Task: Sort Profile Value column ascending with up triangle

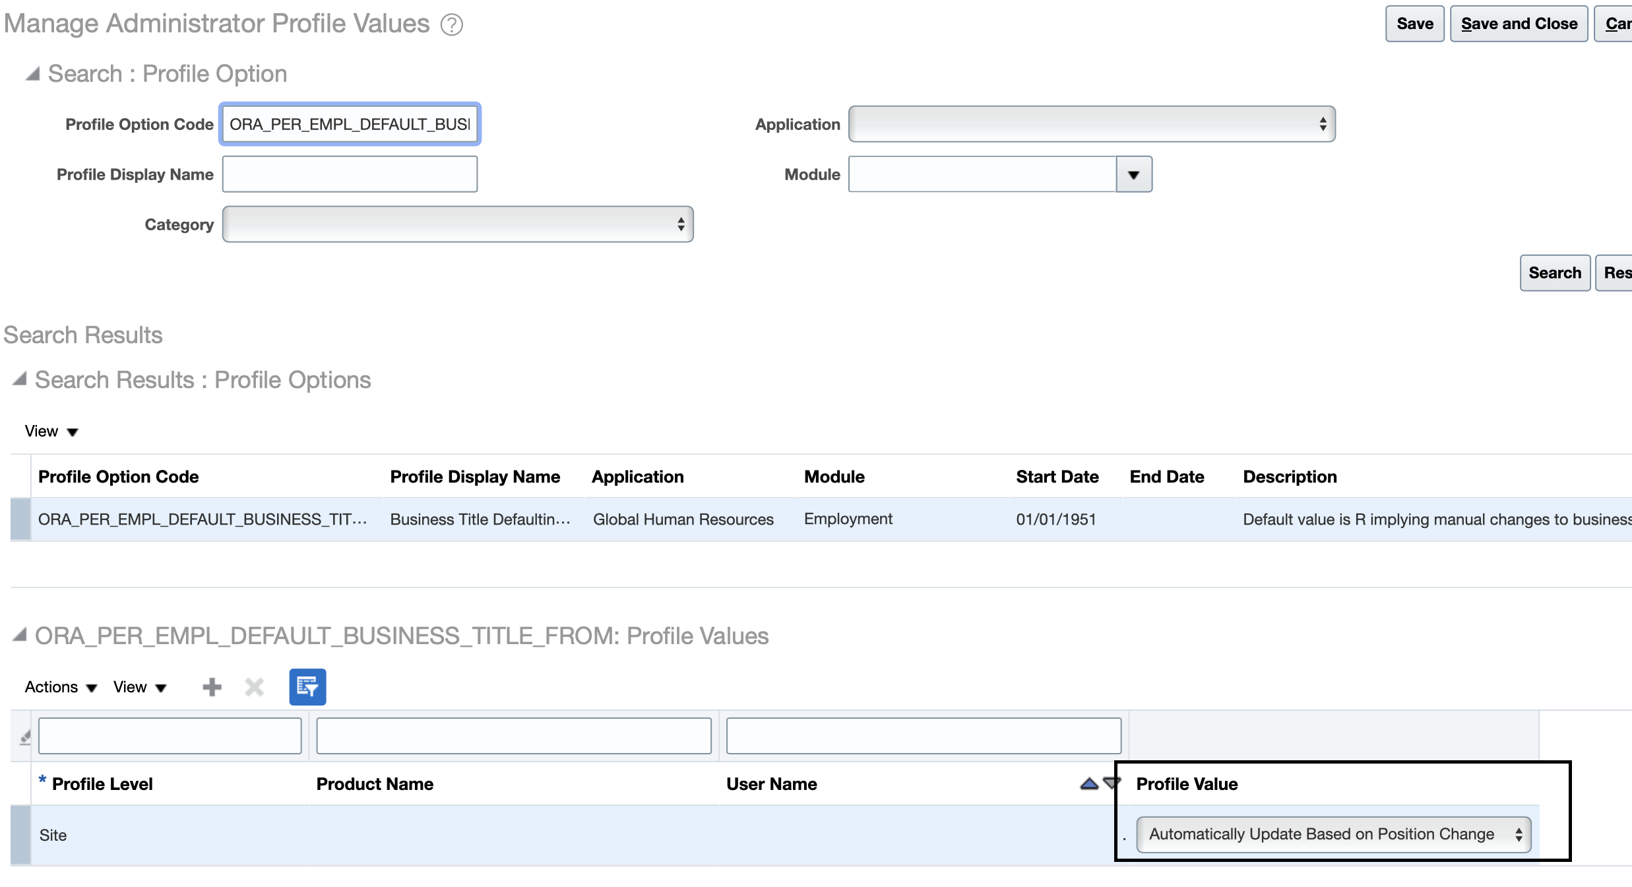Action: (1088, 783)
